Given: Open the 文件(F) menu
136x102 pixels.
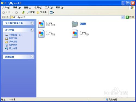Looking at the screenshot, I should (x=6, y=8).
